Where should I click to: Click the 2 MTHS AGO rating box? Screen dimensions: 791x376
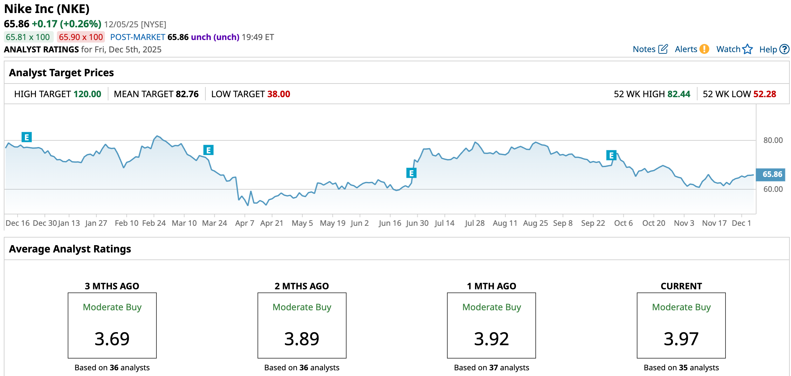(302, 326)
